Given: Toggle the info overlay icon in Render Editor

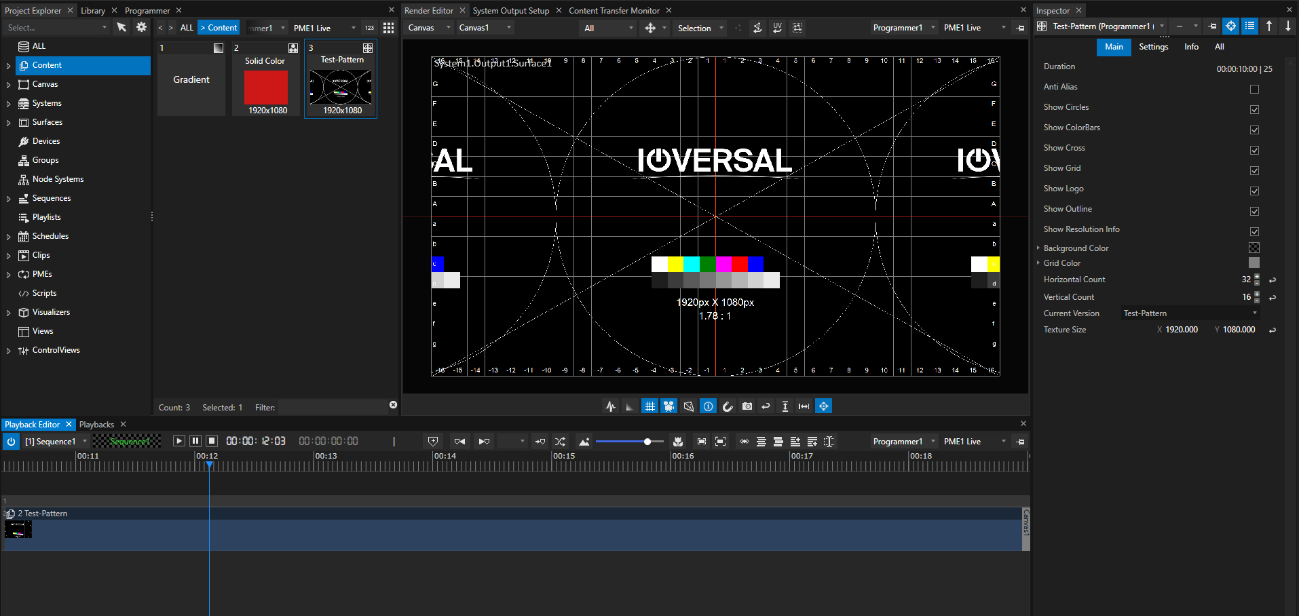Looking at the screenshot, I should point(708,406).
